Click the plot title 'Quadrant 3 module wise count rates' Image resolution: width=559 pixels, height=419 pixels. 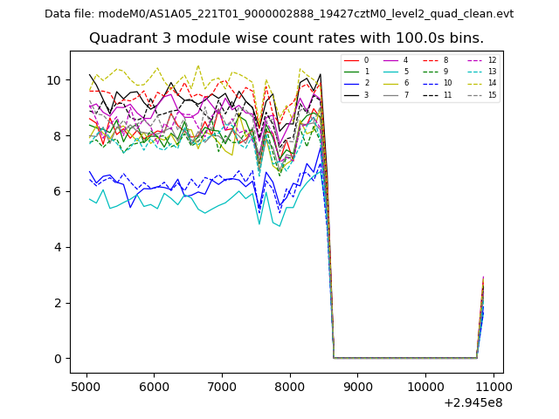click(286, 38)
